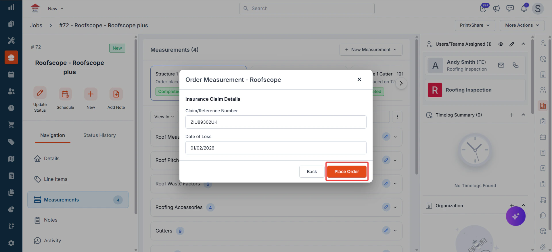This screenshot has width=552, height=252.
Task: Select Line Items in navigation
Action: point(55,179)
